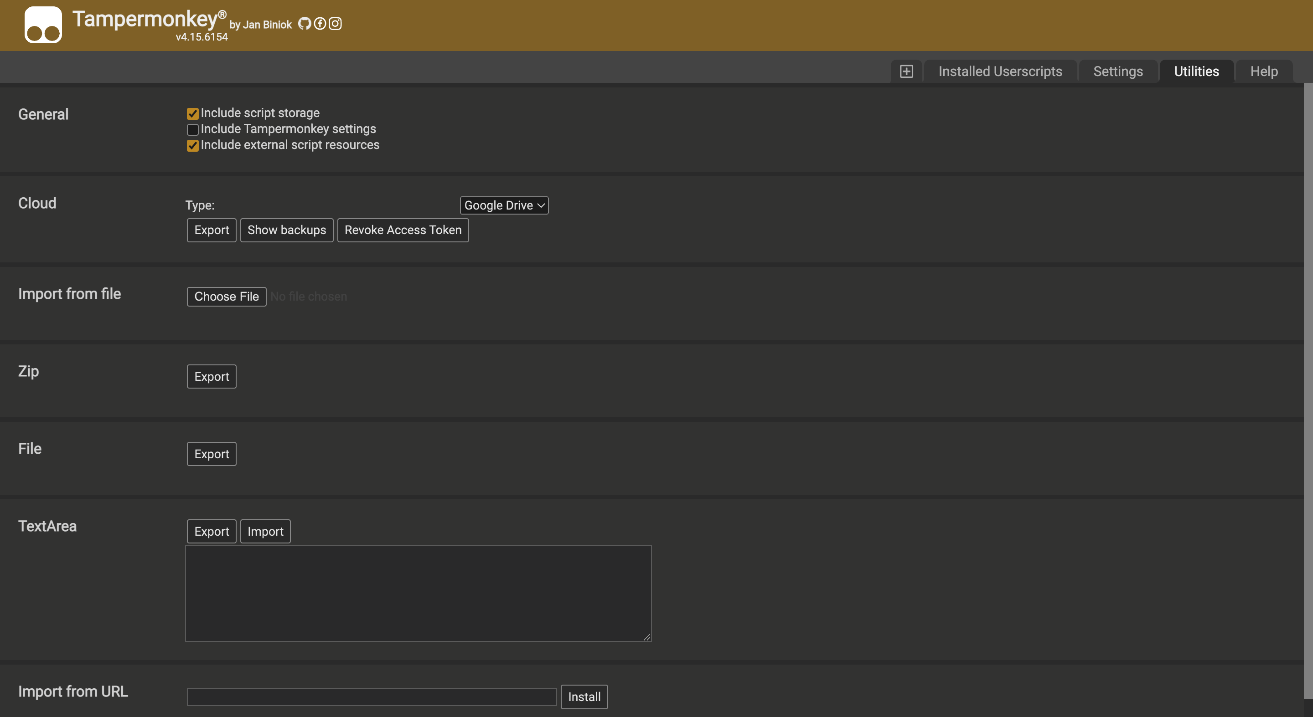
Task: Click the Tampermonkey logo in the header
Action: (x=43, y=25)
